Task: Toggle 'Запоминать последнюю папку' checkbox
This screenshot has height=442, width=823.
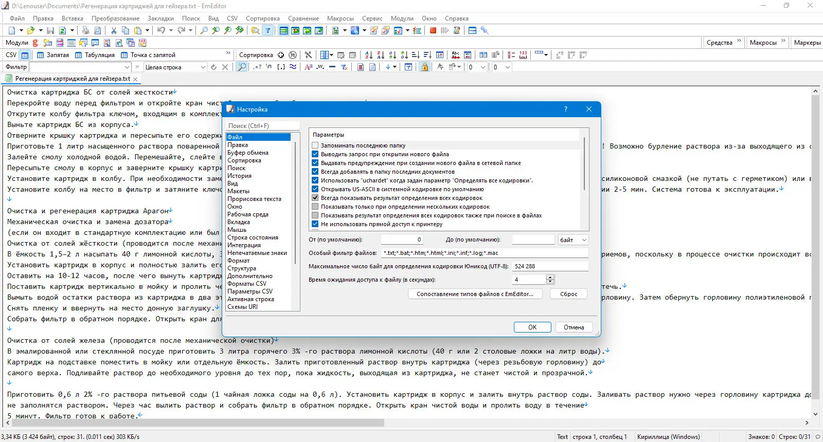Action: coord(315,145)
